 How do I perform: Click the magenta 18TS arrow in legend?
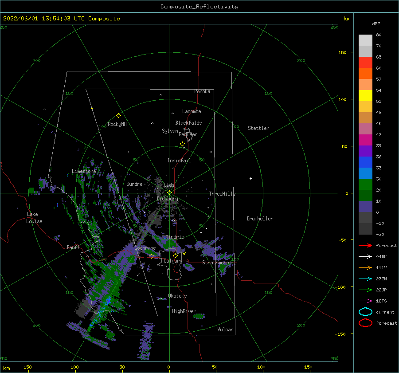[365, 301]
